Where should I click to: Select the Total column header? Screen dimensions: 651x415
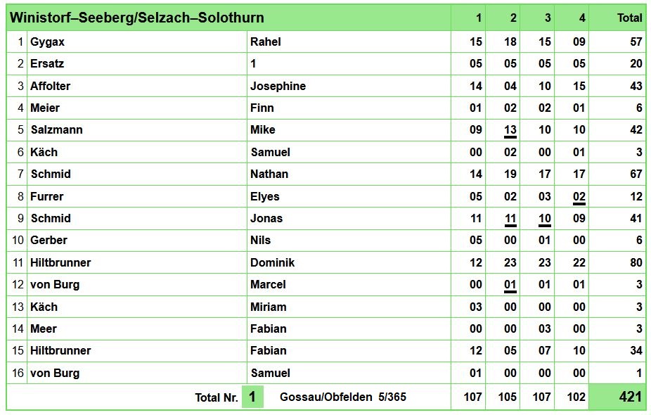pyautogui.click(x=629, y=18)
